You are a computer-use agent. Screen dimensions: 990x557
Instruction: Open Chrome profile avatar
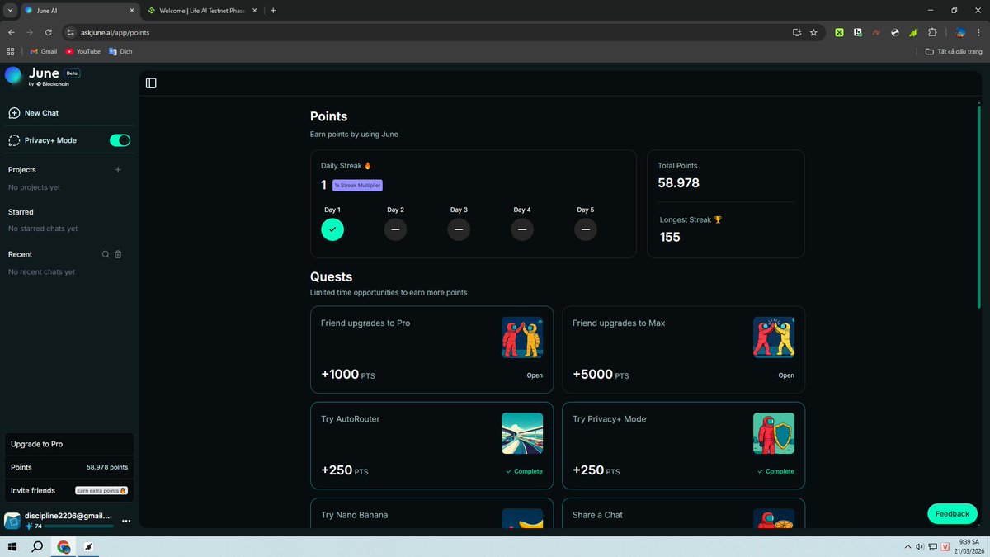960,32
